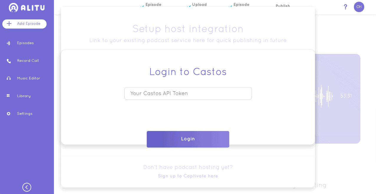Go to the Upload step
Image resolution: width=376 pixels, height=194 pixels.
199,5
